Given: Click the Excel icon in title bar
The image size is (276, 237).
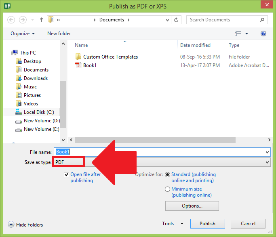Looking at the screenshot, I should (x=7, y=6).
